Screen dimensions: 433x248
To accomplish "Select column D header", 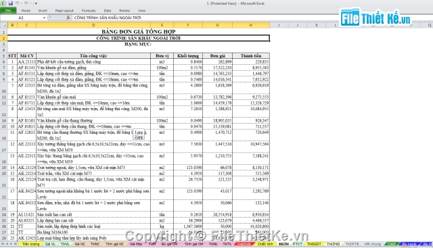I will [93, 25].
